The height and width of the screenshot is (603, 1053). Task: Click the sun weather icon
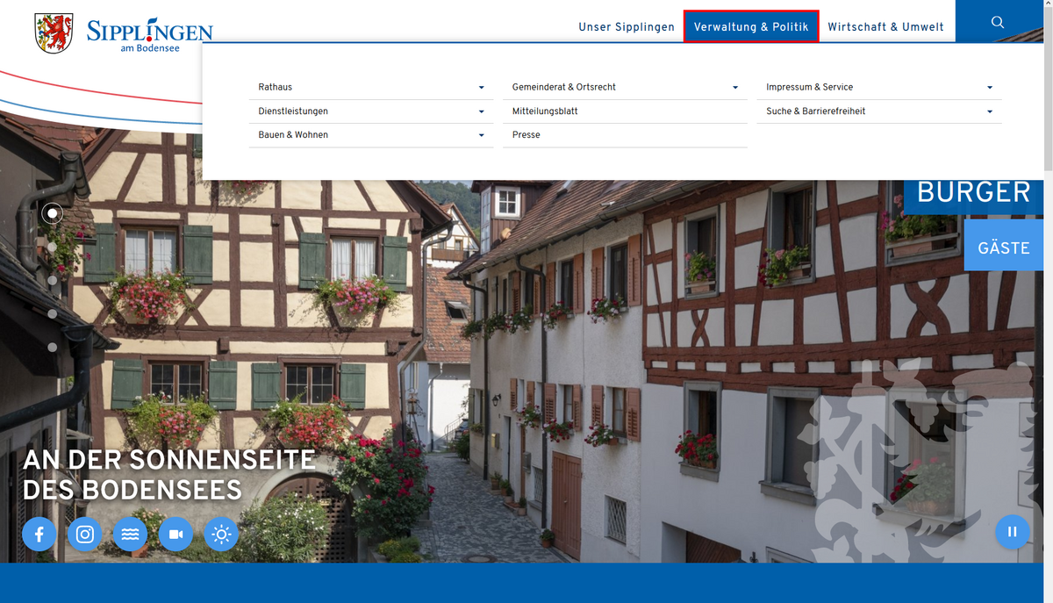click(221, 534)
